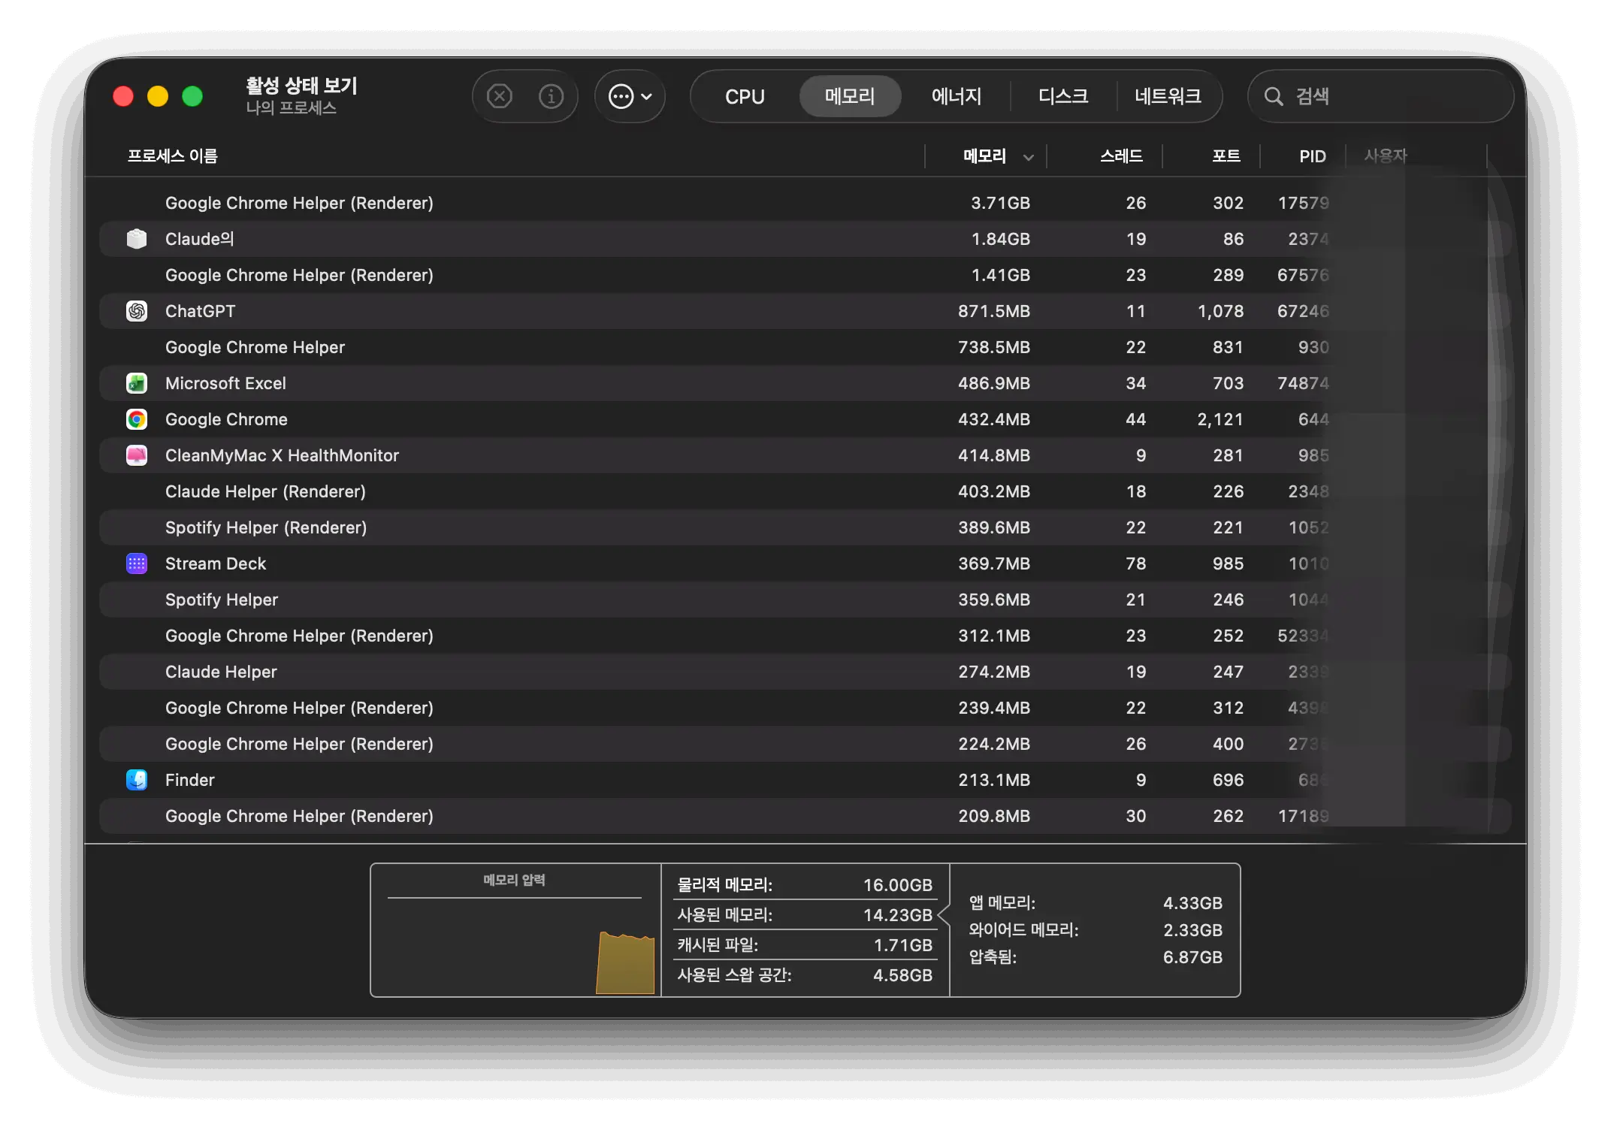
Task: Switch to the 에너지 tab
Action: [957, 96]
